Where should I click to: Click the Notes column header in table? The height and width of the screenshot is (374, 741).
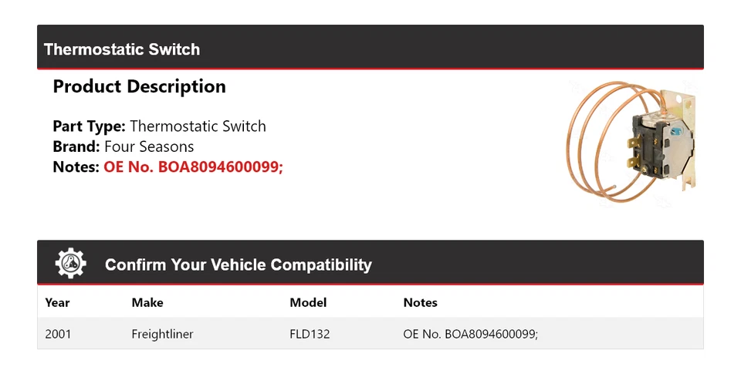tap(420, 302)
